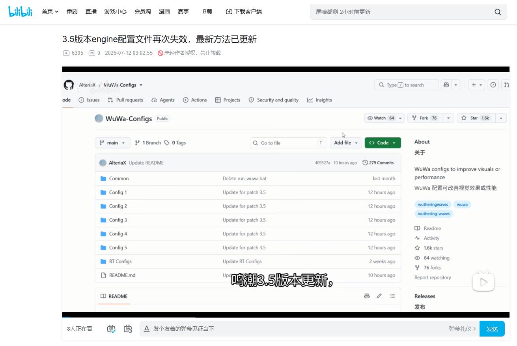517x346 pixels.
Task: Click the Activity pulse icon
Action: click(417, 238)
